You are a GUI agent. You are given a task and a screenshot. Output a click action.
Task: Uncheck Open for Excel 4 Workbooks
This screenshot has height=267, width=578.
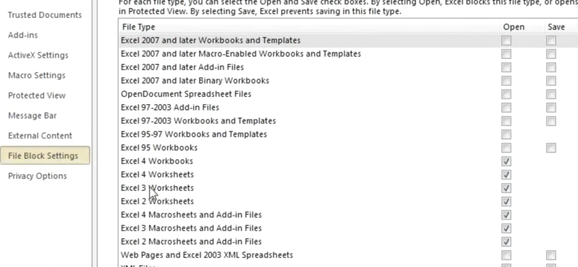[x=506, y=161]
